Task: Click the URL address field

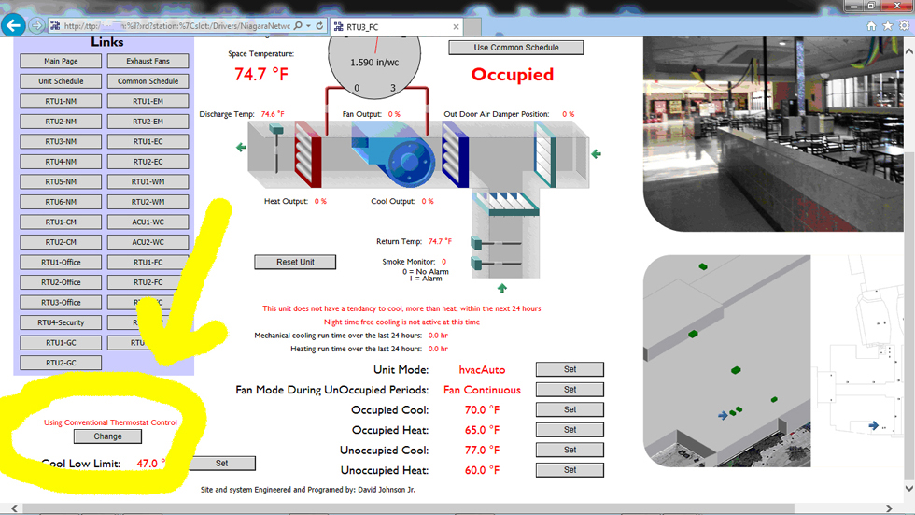Action: pyautogui.click(x=176, y=25)
